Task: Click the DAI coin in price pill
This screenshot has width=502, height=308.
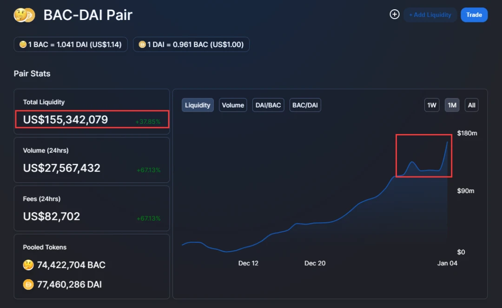Action: tap(142, 44)
